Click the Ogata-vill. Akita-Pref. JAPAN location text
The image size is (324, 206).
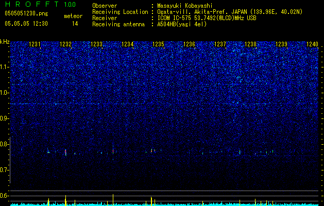[230, 12]
